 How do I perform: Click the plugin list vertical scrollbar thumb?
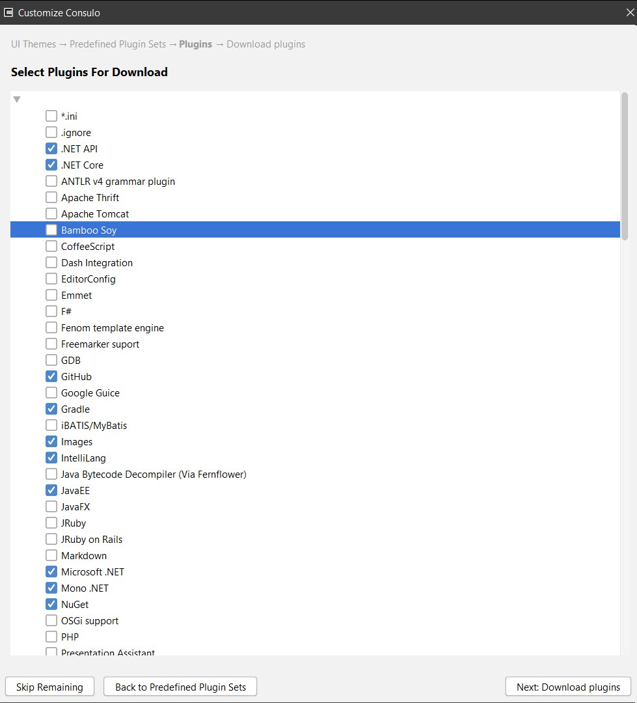click(x=625, y=167)
